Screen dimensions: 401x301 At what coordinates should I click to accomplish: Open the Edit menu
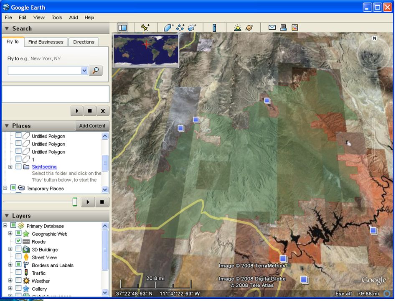23,18
